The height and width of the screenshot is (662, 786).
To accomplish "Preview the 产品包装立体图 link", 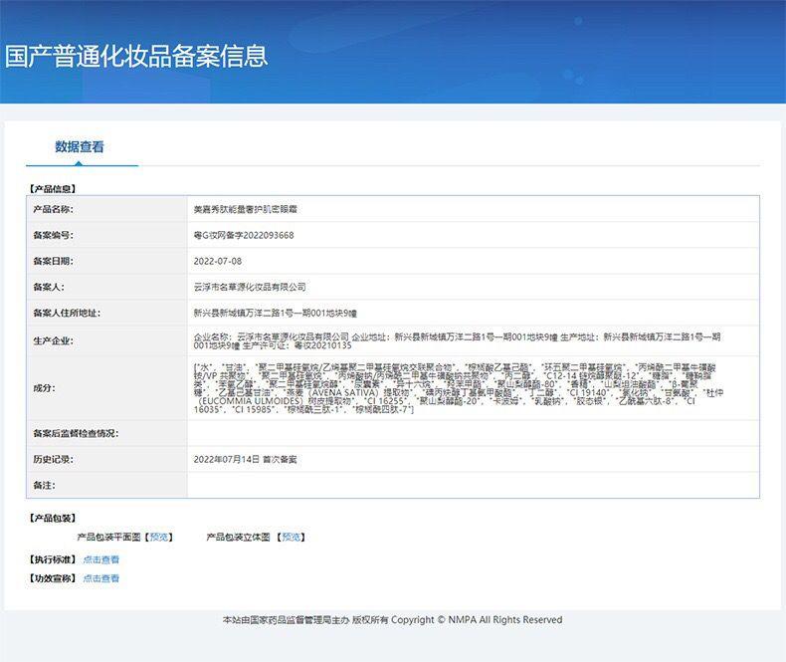I will (292, 538).
